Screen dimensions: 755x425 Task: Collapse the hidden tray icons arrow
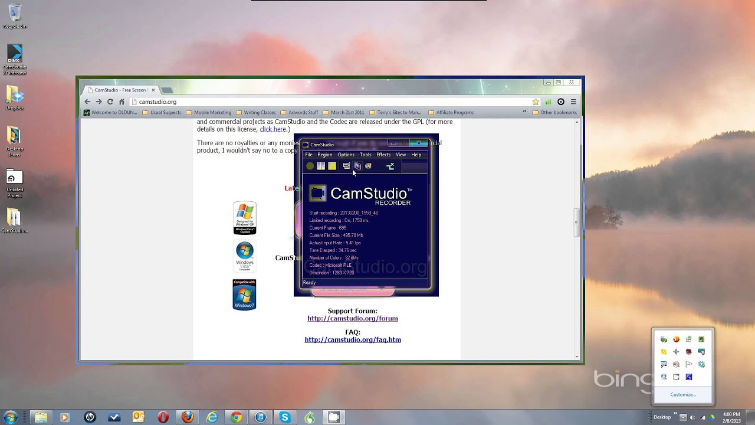click(682, 417)
